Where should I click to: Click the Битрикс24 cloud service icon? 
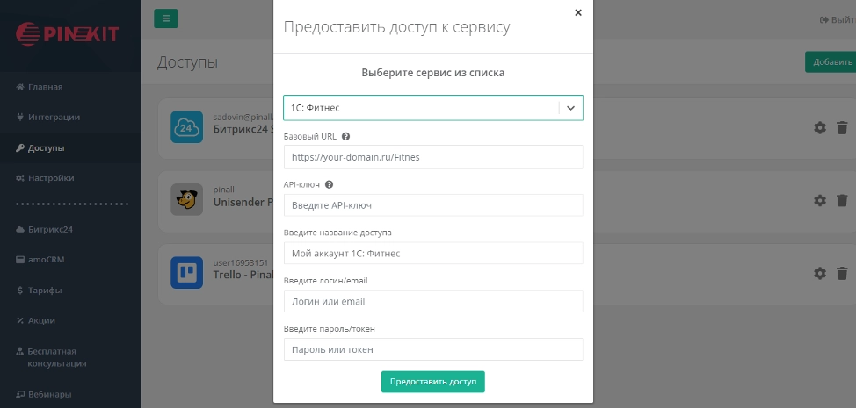tap(186, 127)
